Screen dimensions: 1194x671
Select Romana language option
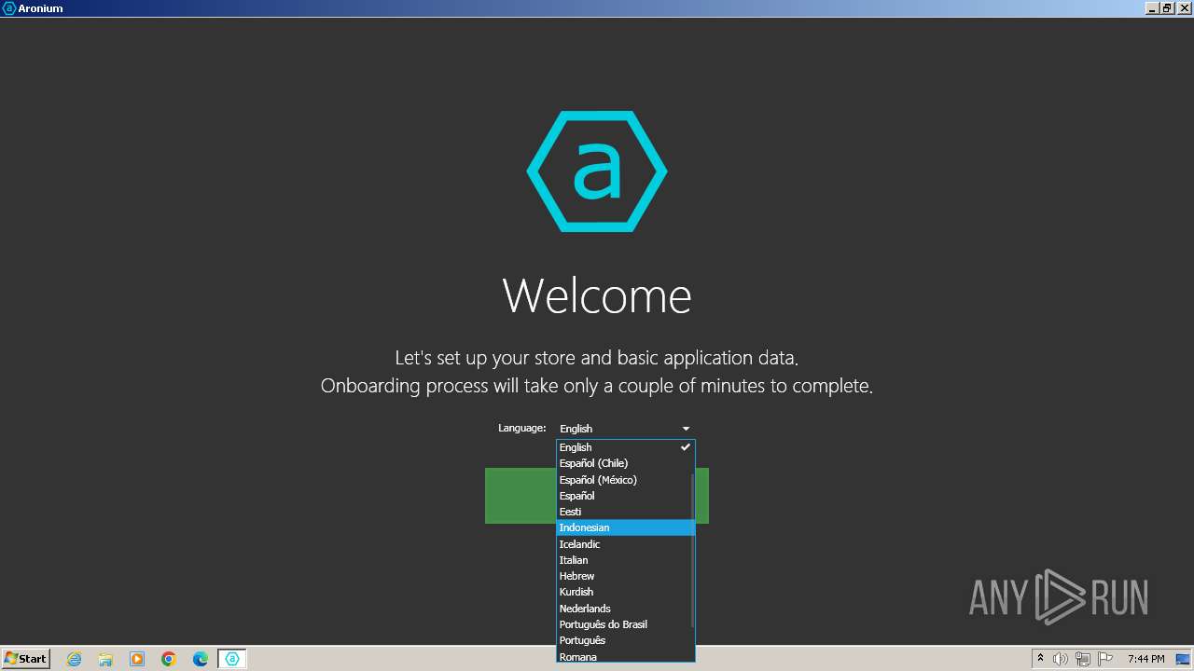point(625,656)
